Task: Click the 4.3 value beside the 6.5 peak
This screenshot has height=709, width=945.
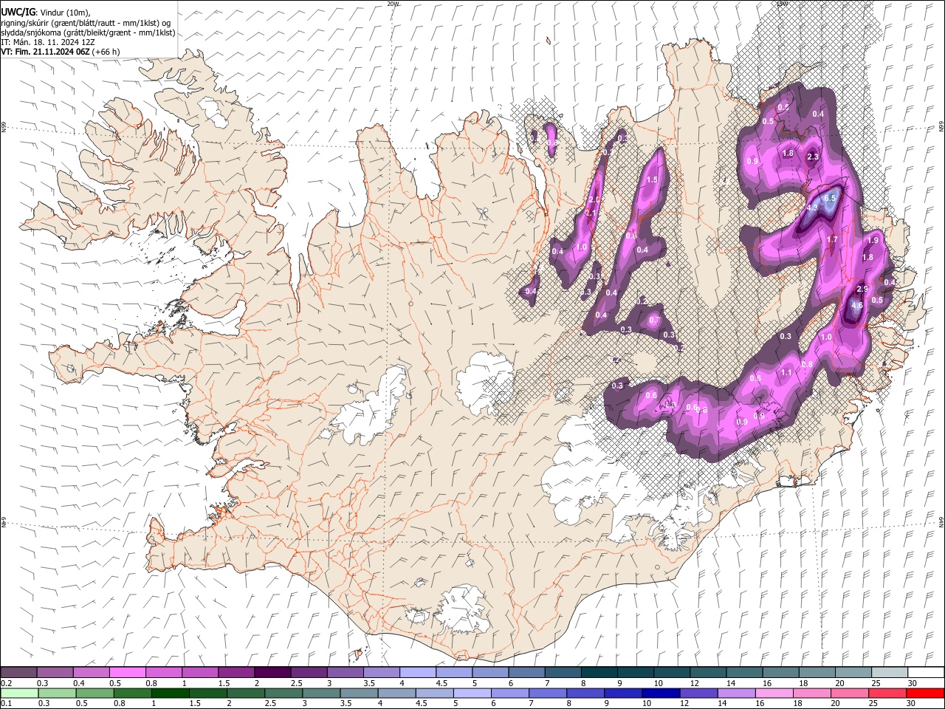Action: (x=812, y=208)
